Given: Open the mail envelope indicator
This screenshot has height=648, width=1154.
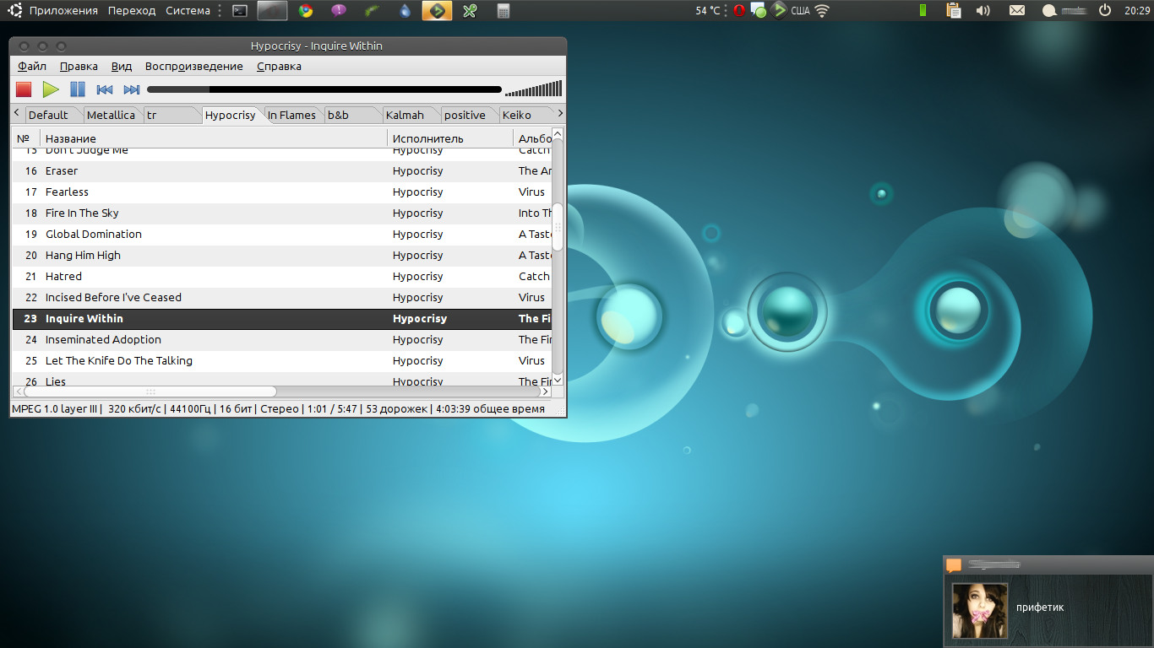Looking at the screenshot, I should [x=1017, y=10].
